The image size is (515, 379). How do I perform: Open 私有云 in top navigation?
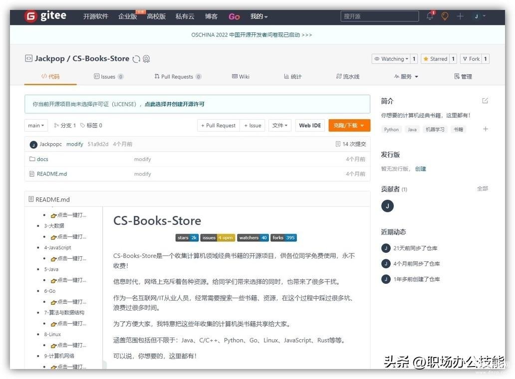(185, 16)
